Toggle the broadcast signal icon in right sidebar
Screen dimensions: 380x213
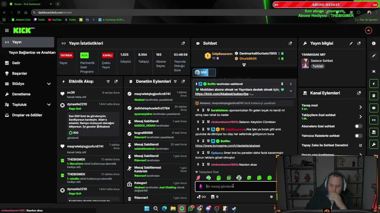click(374, 120)
